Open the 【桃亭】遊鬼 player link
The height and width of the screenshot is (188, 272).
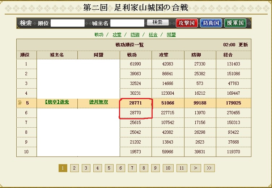(x=57, y=102)
